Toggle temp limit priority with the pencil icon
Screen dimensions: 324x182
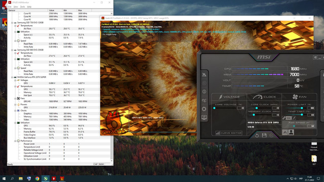pyautogui.click(x=294, y=118)
